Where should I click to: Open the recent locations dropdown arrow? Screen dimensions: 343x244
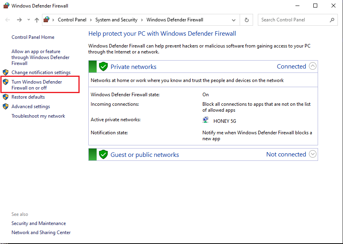29,20
